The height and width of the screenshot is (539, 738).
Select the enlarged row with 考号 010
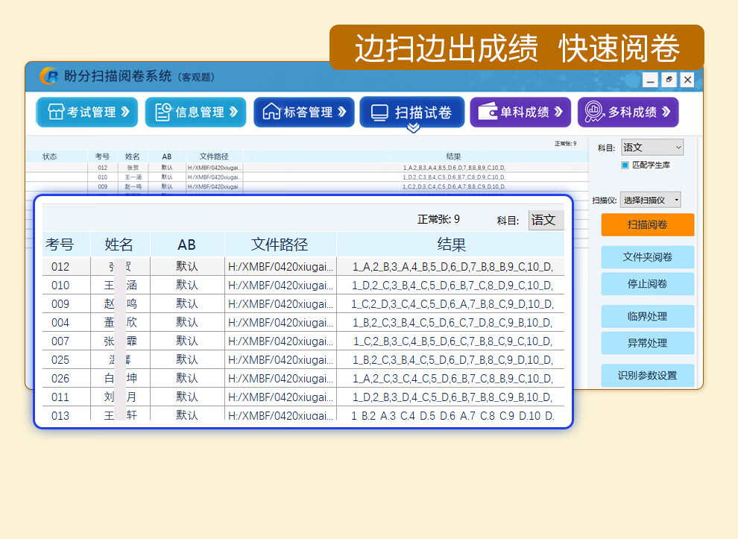pos(303,286)
